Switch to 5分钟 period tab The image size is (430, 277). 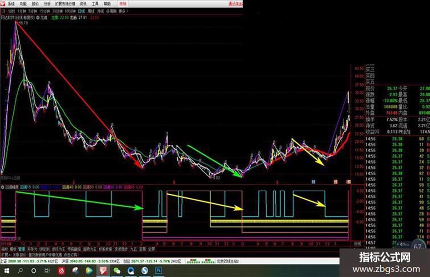(32, 11)
